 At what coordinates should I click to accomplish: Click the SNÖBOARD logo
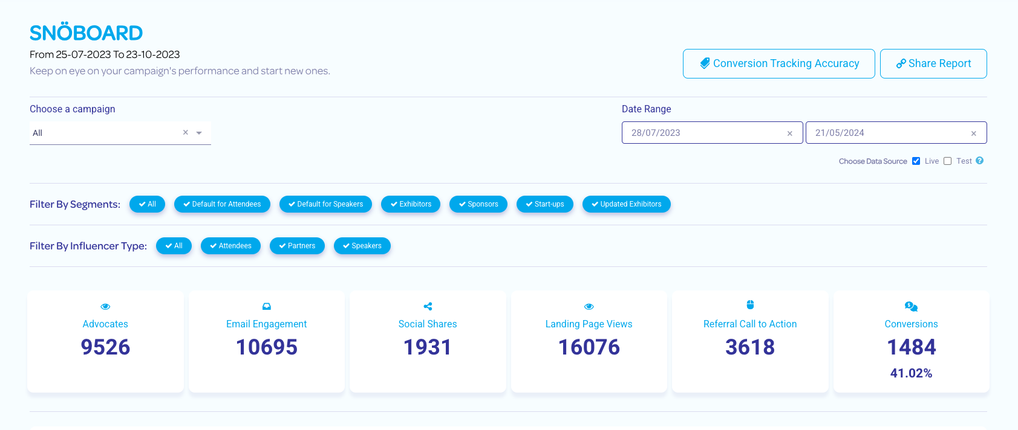coord(86,33)
